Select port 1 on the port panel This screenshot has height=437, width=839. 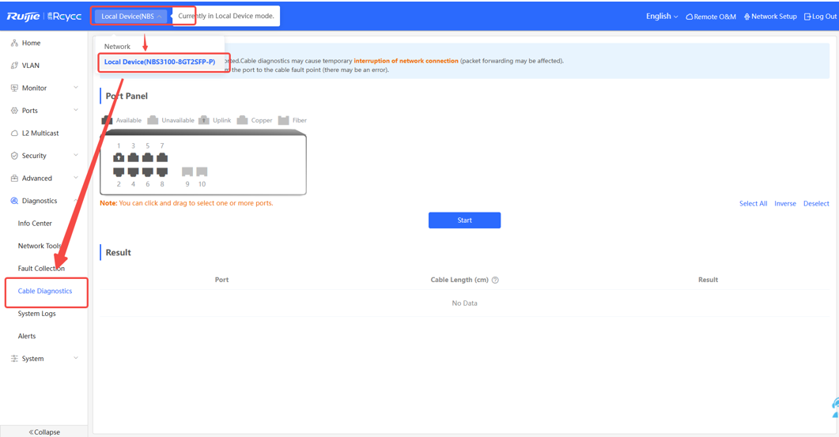pos(119,157)
